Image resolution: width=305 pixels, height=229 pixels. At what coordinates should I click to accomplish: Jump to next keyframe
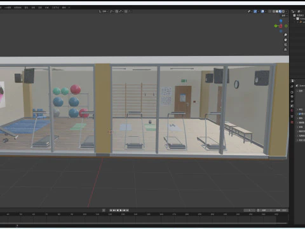(x=125, y=210)
